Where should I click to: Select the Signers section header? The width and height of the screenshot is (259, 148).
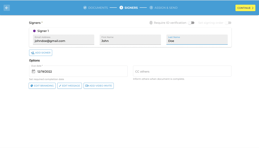click(x=34, y=23)
